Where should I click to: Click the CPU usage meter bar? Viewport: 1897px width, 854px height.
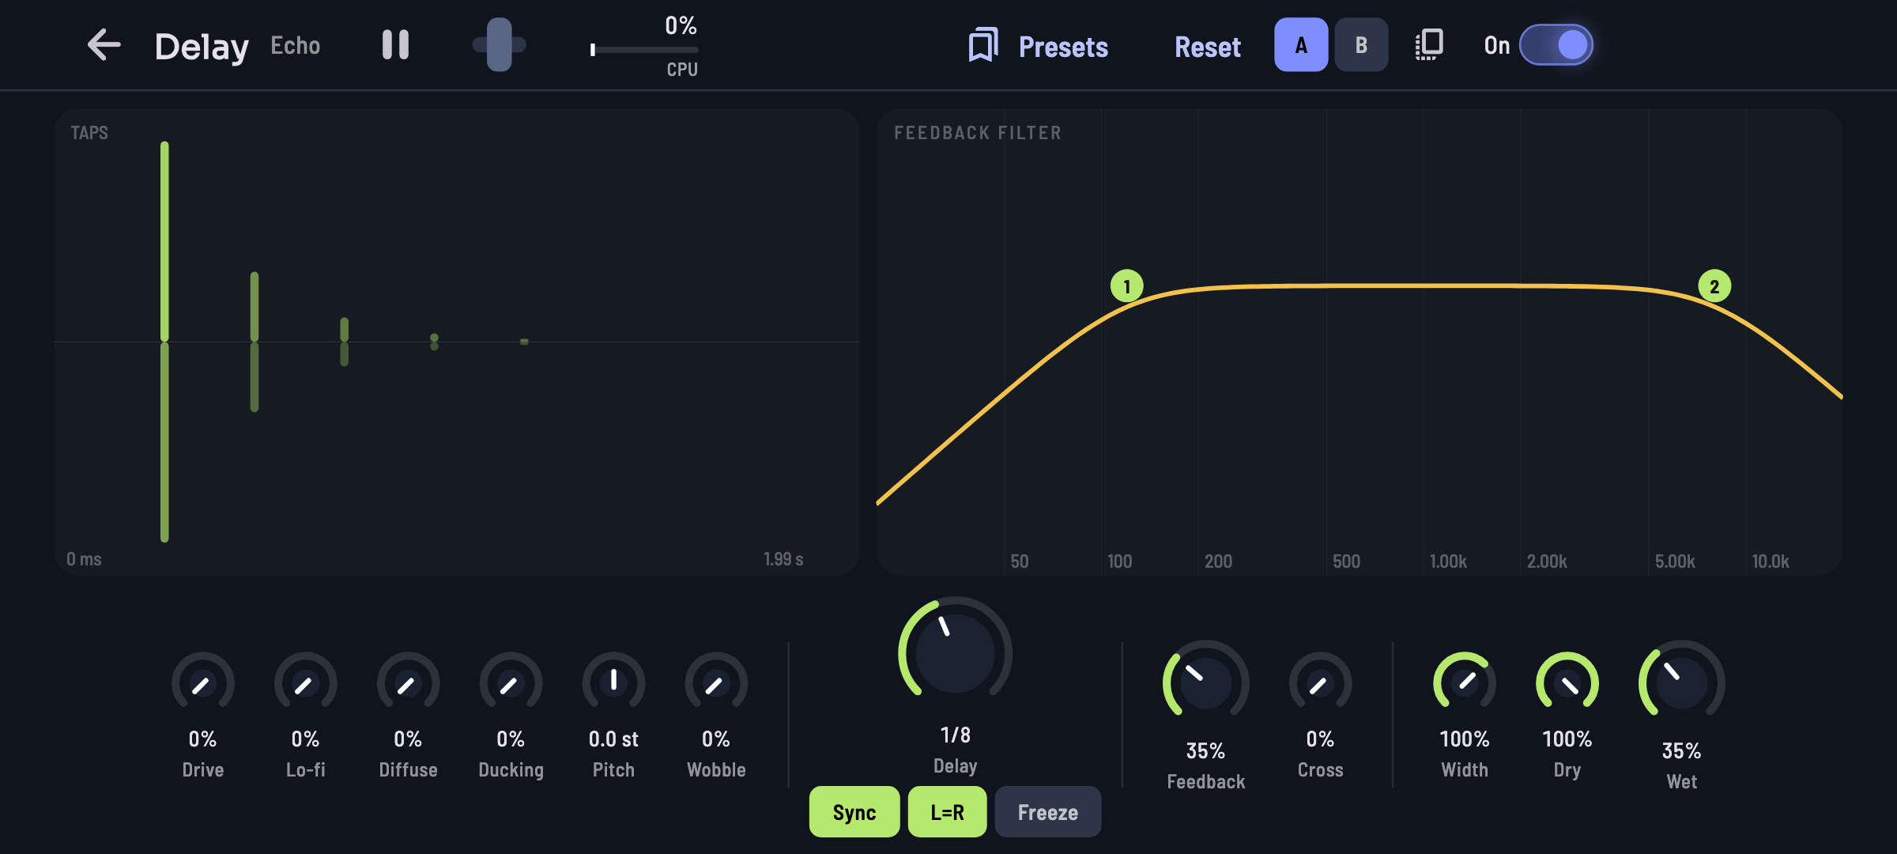(x=644, y=50)
